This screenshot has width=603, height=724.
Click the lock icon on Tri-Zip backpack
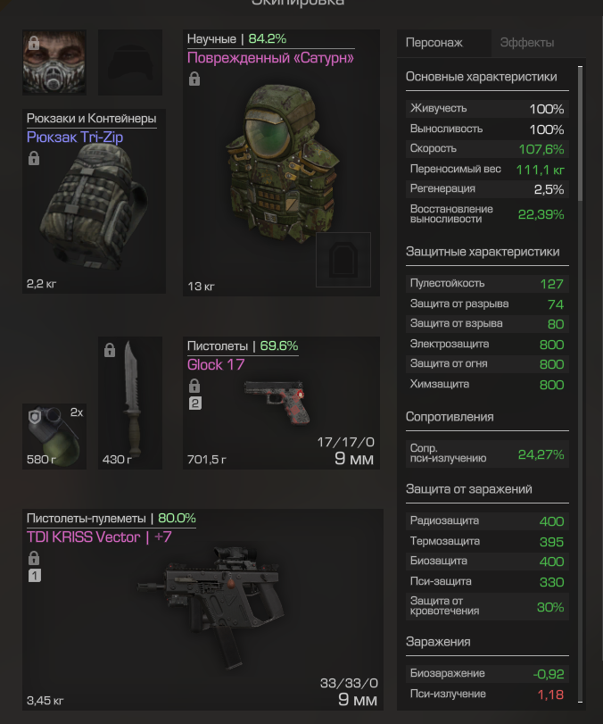pos(34,158)
